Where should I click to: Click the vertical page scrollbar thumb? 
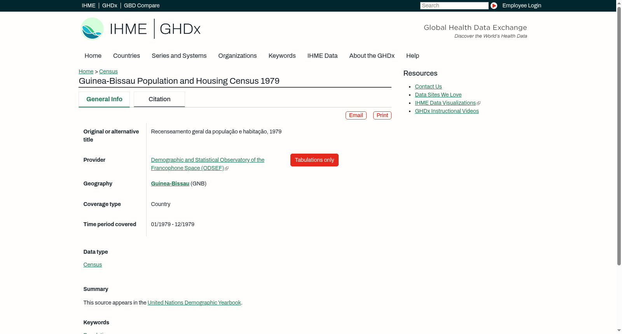(x=619, y=136)
